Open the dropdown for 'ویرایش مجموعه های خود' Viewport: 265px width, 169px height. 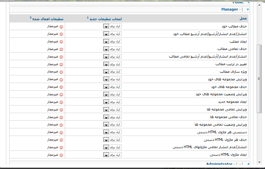pos(112,79)
